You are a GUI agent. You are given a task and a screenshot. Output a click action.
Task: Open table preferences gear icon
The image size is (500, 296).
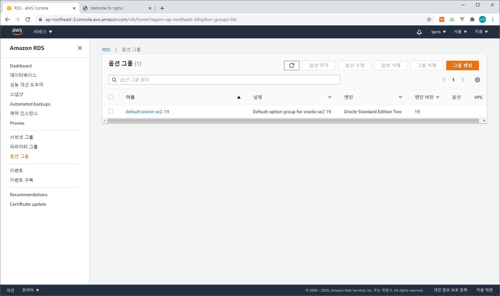[477, 80]
